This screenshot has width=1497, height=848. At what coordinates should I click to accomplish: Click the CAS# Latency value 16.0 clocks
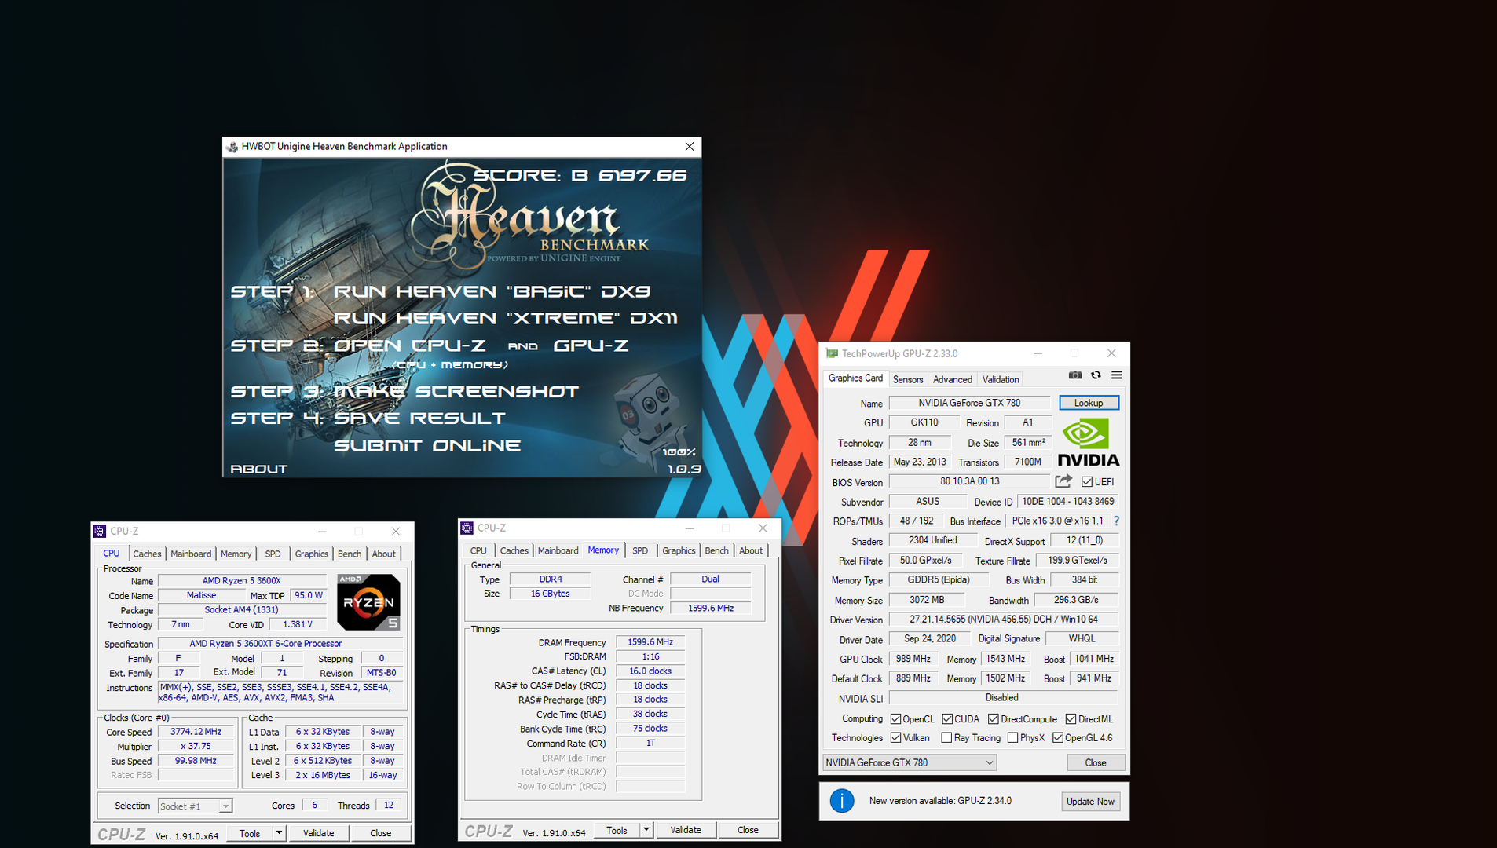tap(650, 671)
